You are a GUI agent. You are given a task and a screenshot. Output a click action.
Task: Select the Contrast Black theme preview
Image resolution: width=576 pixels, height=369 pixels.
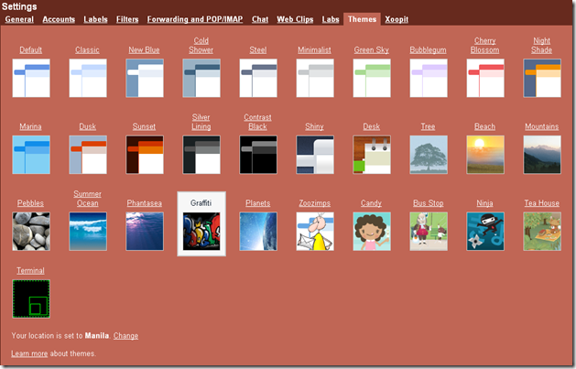point(258,155)
